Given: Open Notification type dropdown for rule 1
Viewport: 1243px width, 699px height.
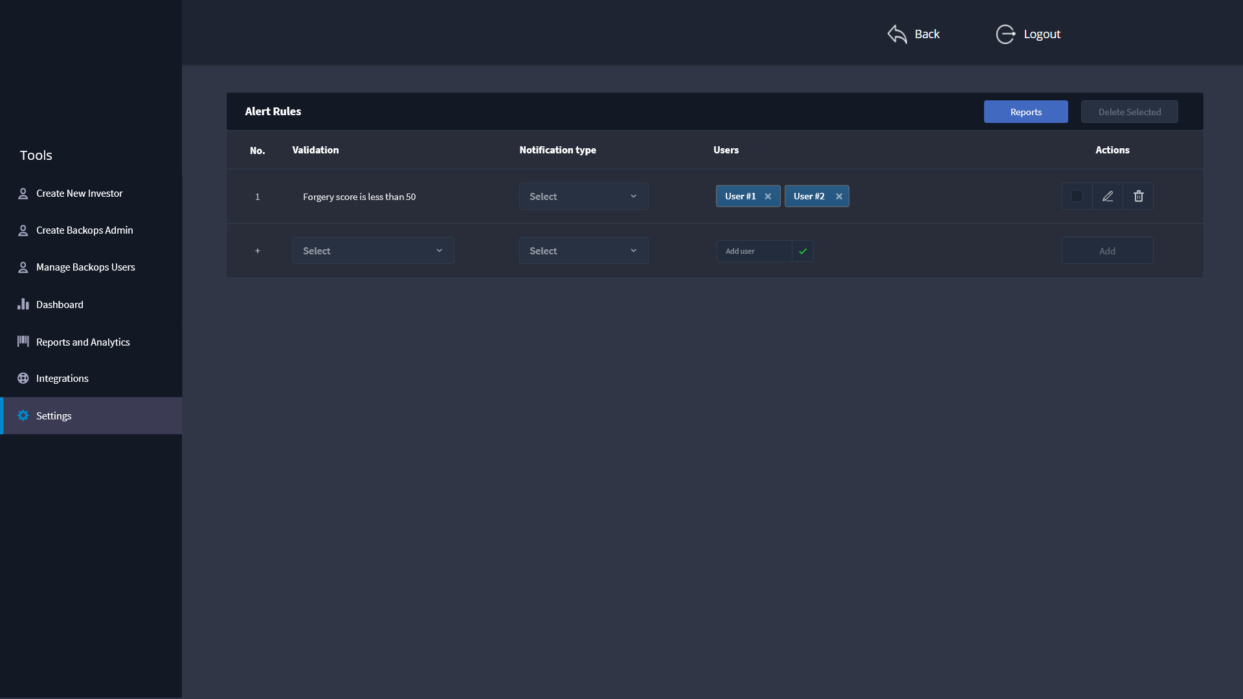Looking at the screenshot, I should (583, 196).
